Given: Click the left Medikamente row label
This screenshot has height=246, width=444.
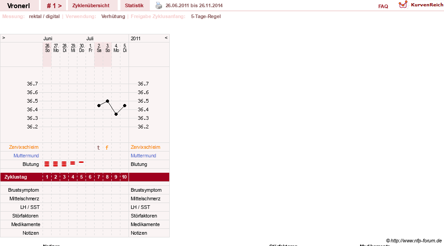Looking at the screenshot, I should [x=26, y=224].
